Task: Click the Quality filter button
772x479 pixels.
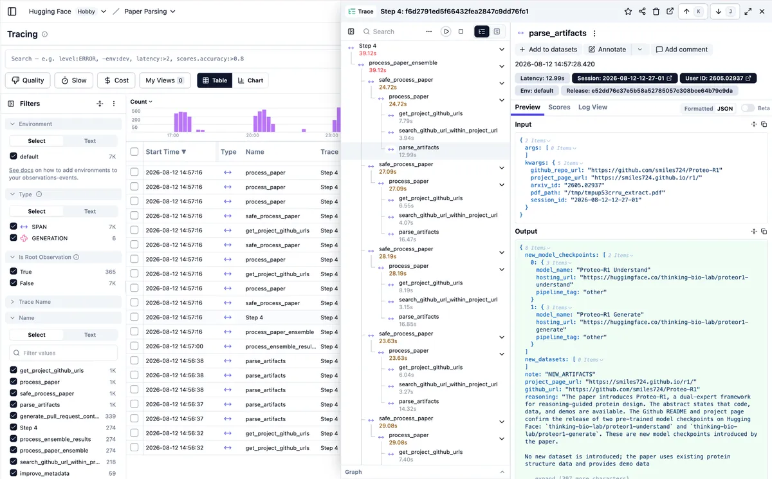Action: tap(28, 80)
